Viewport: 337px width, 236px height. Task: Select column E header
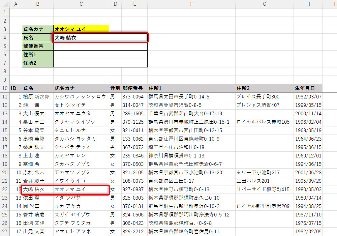pos(134,4)
